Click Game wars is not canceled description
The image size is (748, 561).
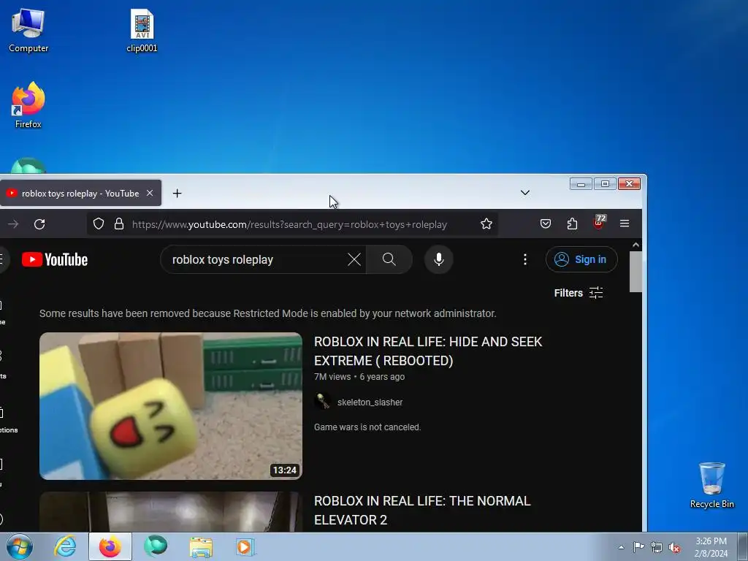367,427
